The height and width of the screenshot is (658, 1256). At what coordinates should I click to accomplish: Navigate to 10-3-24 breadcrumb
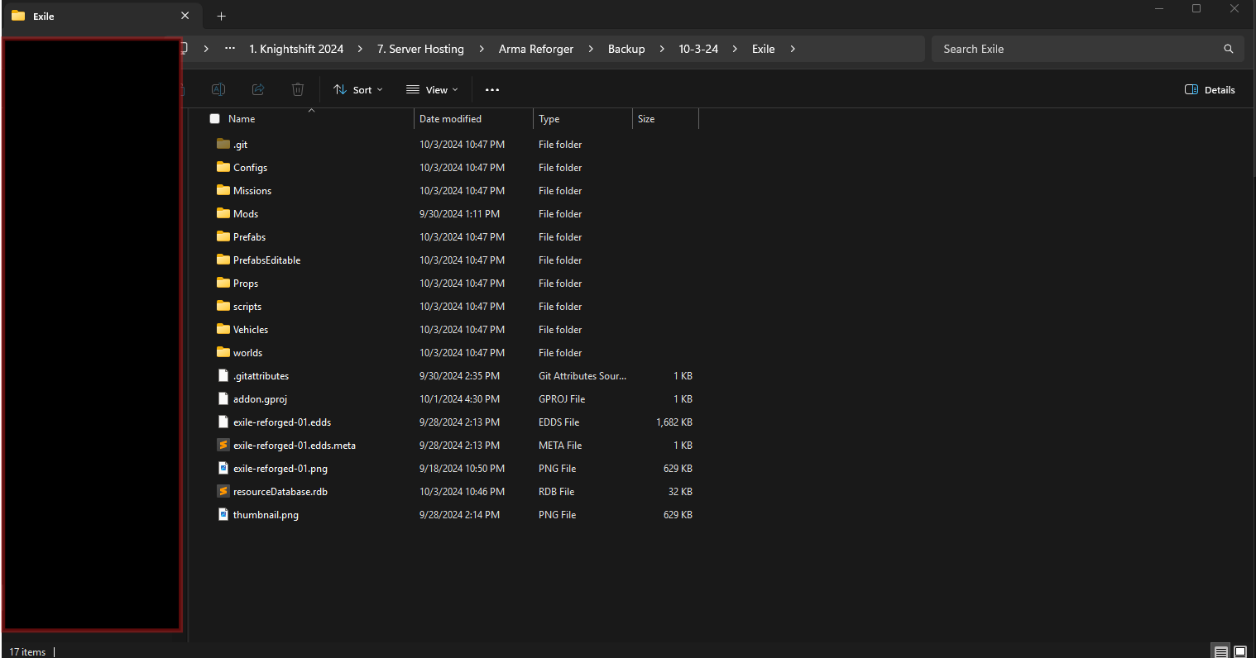pyautogui.click(x=698, y=49)
